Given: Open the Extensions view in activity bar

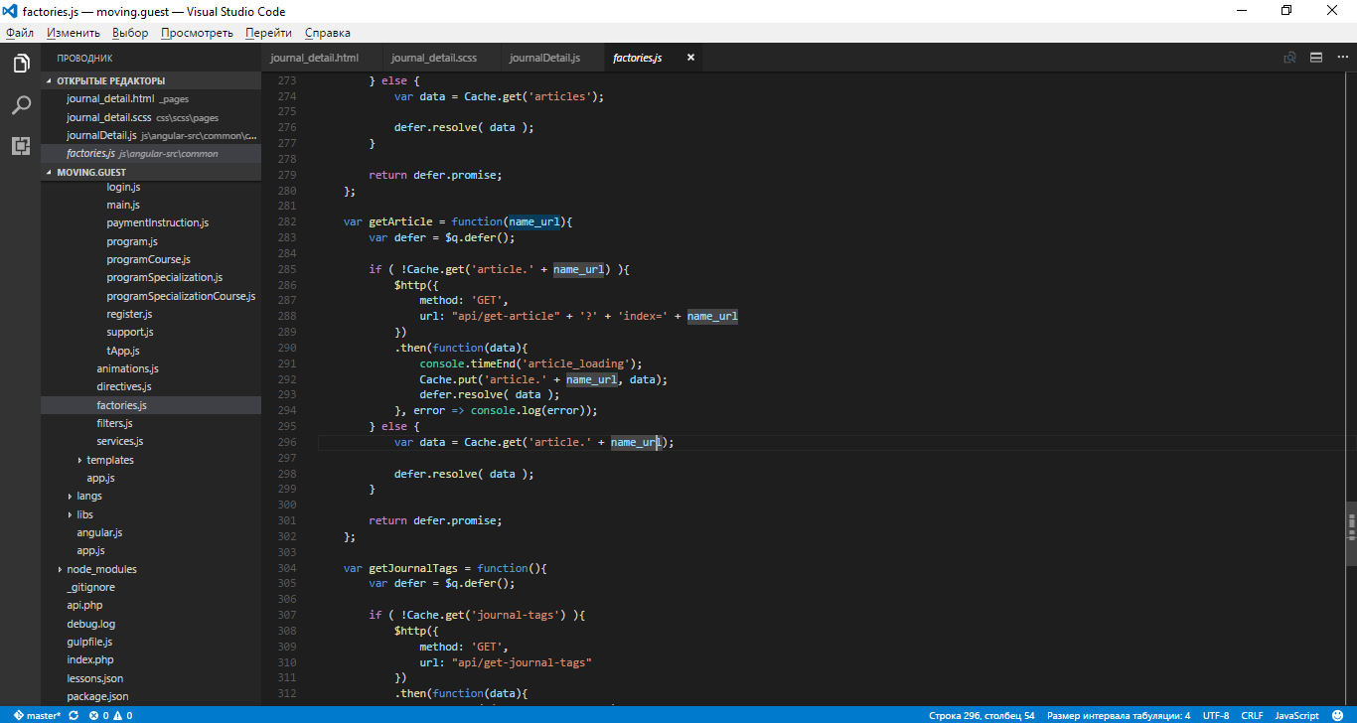Looking at the screenshot, I should point(20,146).
